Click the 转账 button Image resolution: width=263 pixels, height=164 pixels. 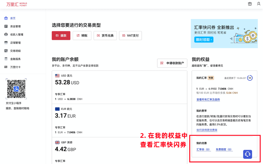(82, 35)
